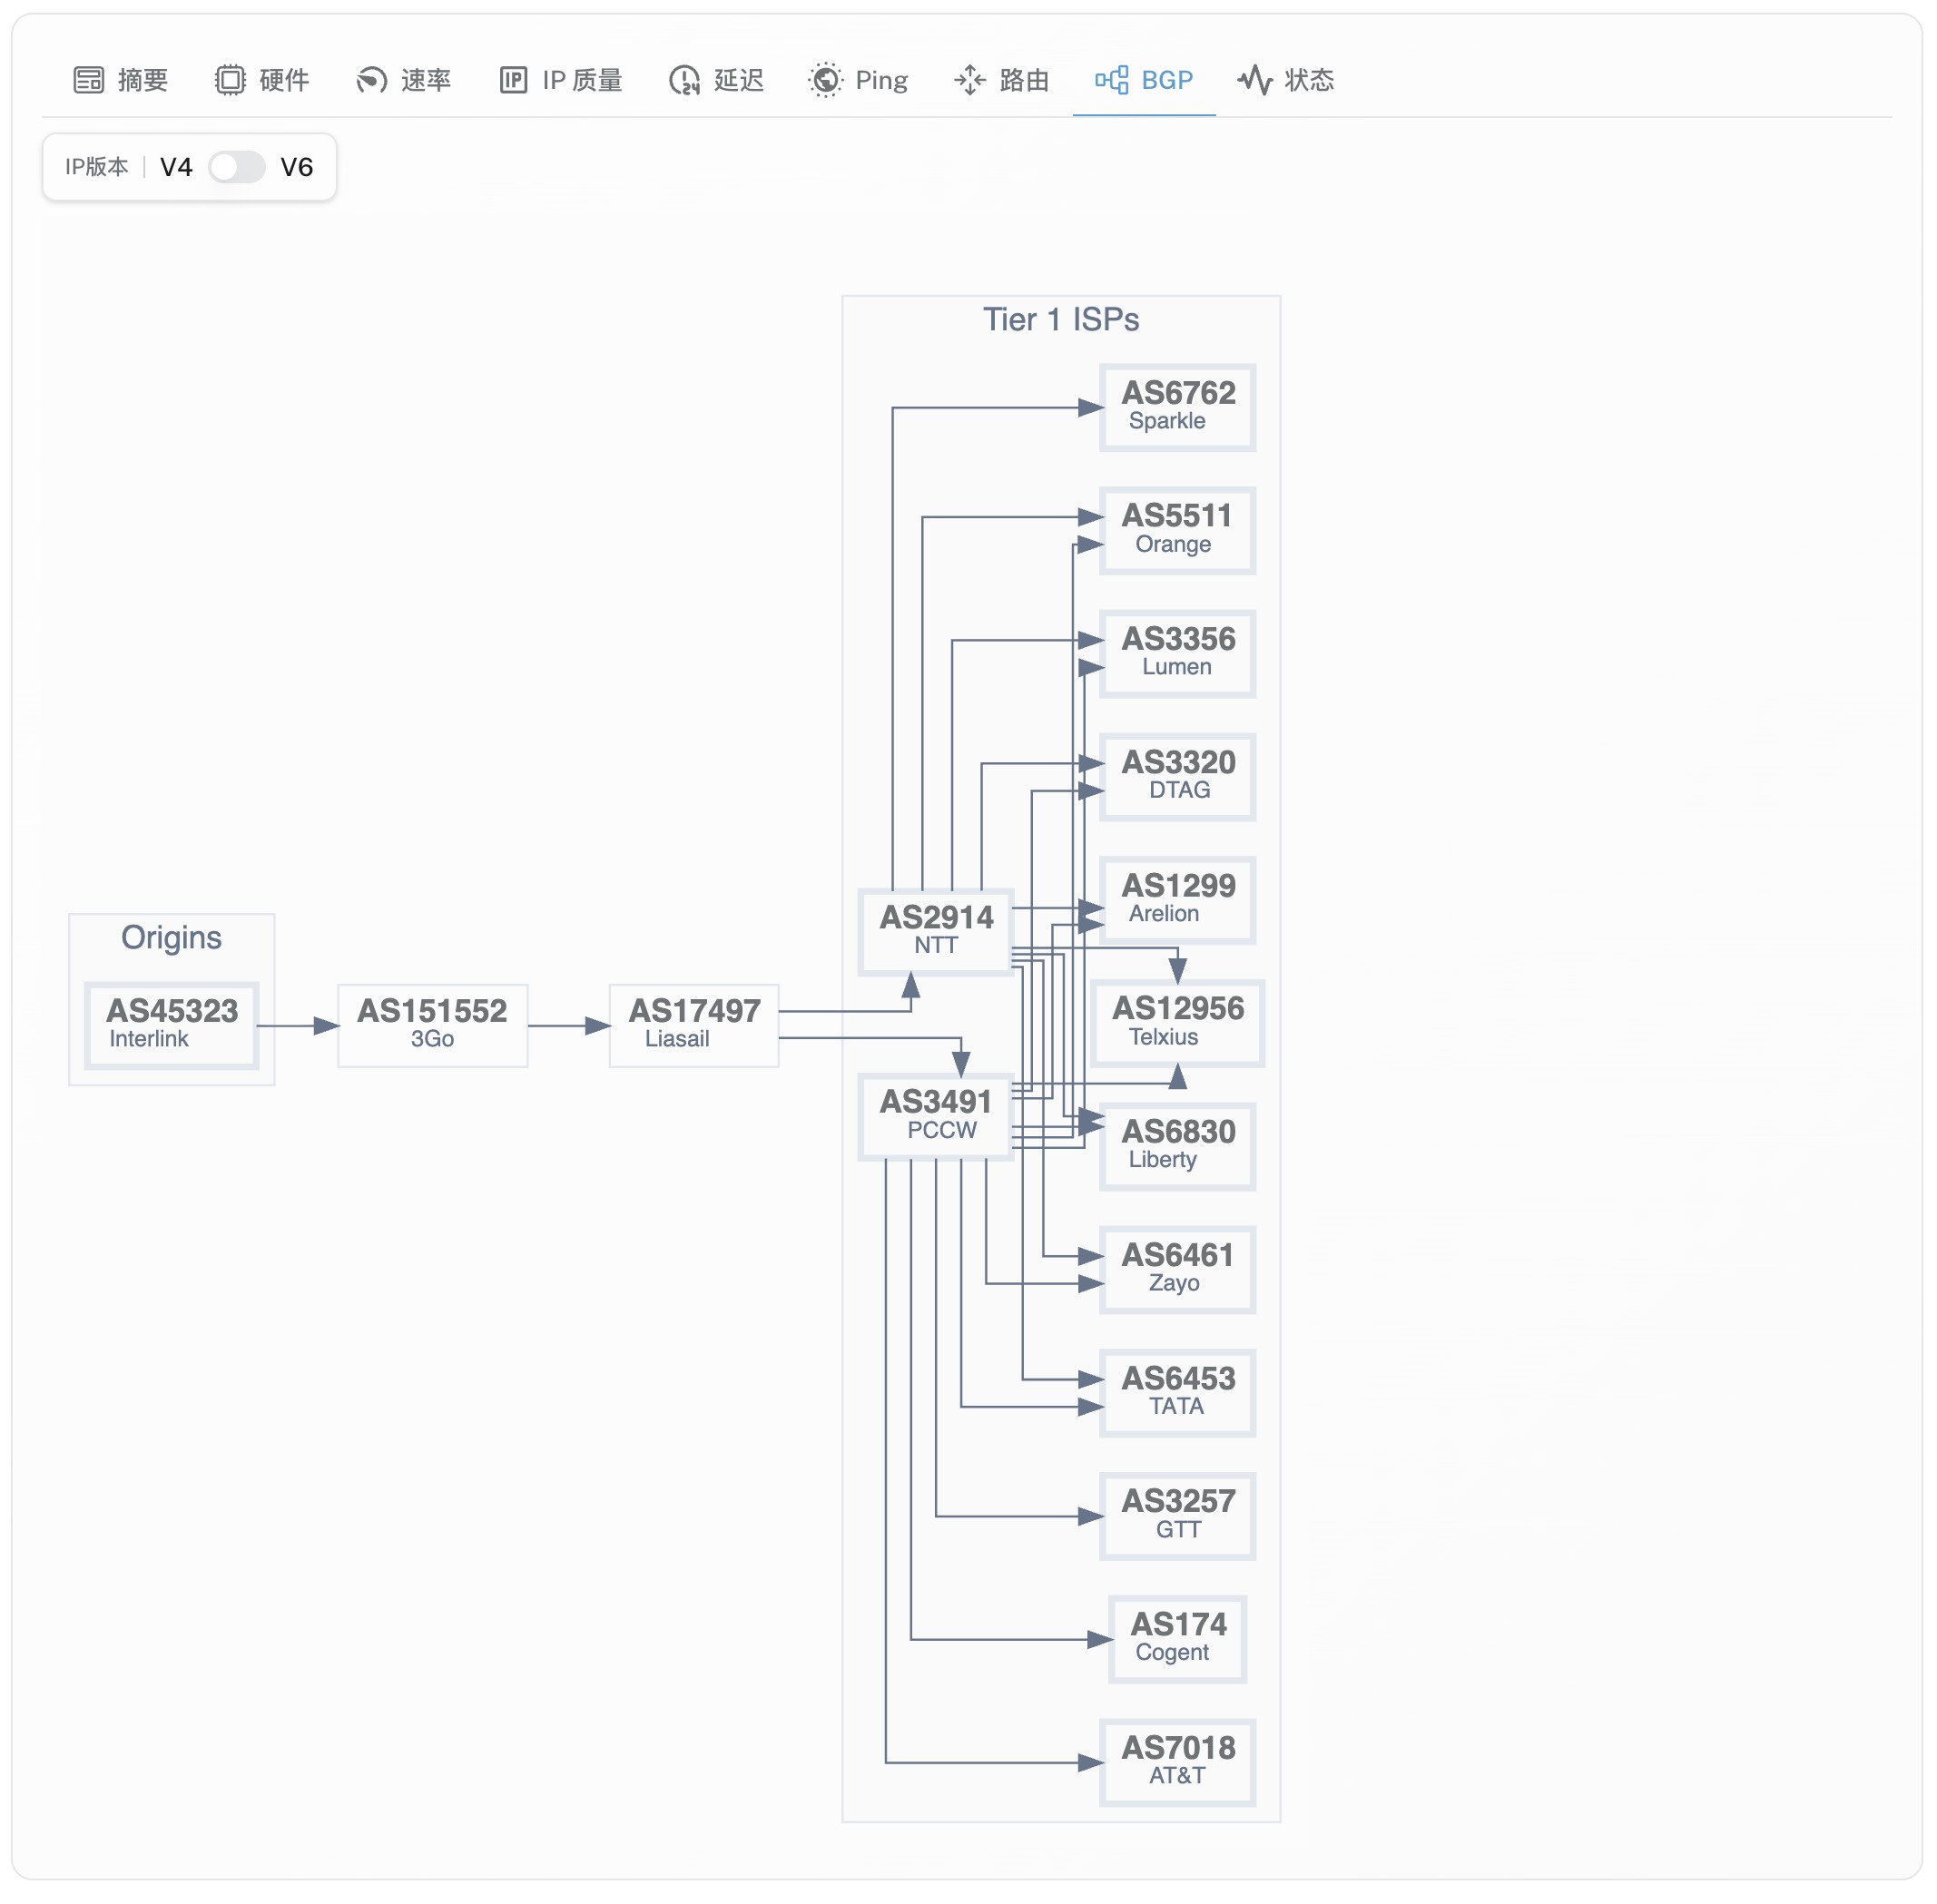Select the 延迟 latency clock icon
The width and height of the screenshot is (1937, 1904).
click(x=684, y=80)
